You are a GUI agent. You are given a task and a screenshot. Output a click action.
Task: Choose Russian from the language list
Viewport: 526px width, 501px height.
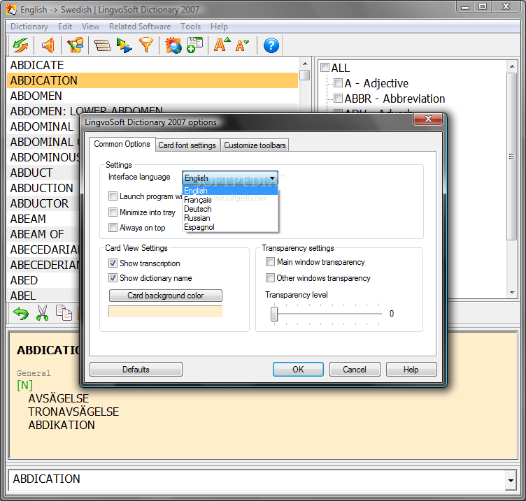[x=230, y=218]
